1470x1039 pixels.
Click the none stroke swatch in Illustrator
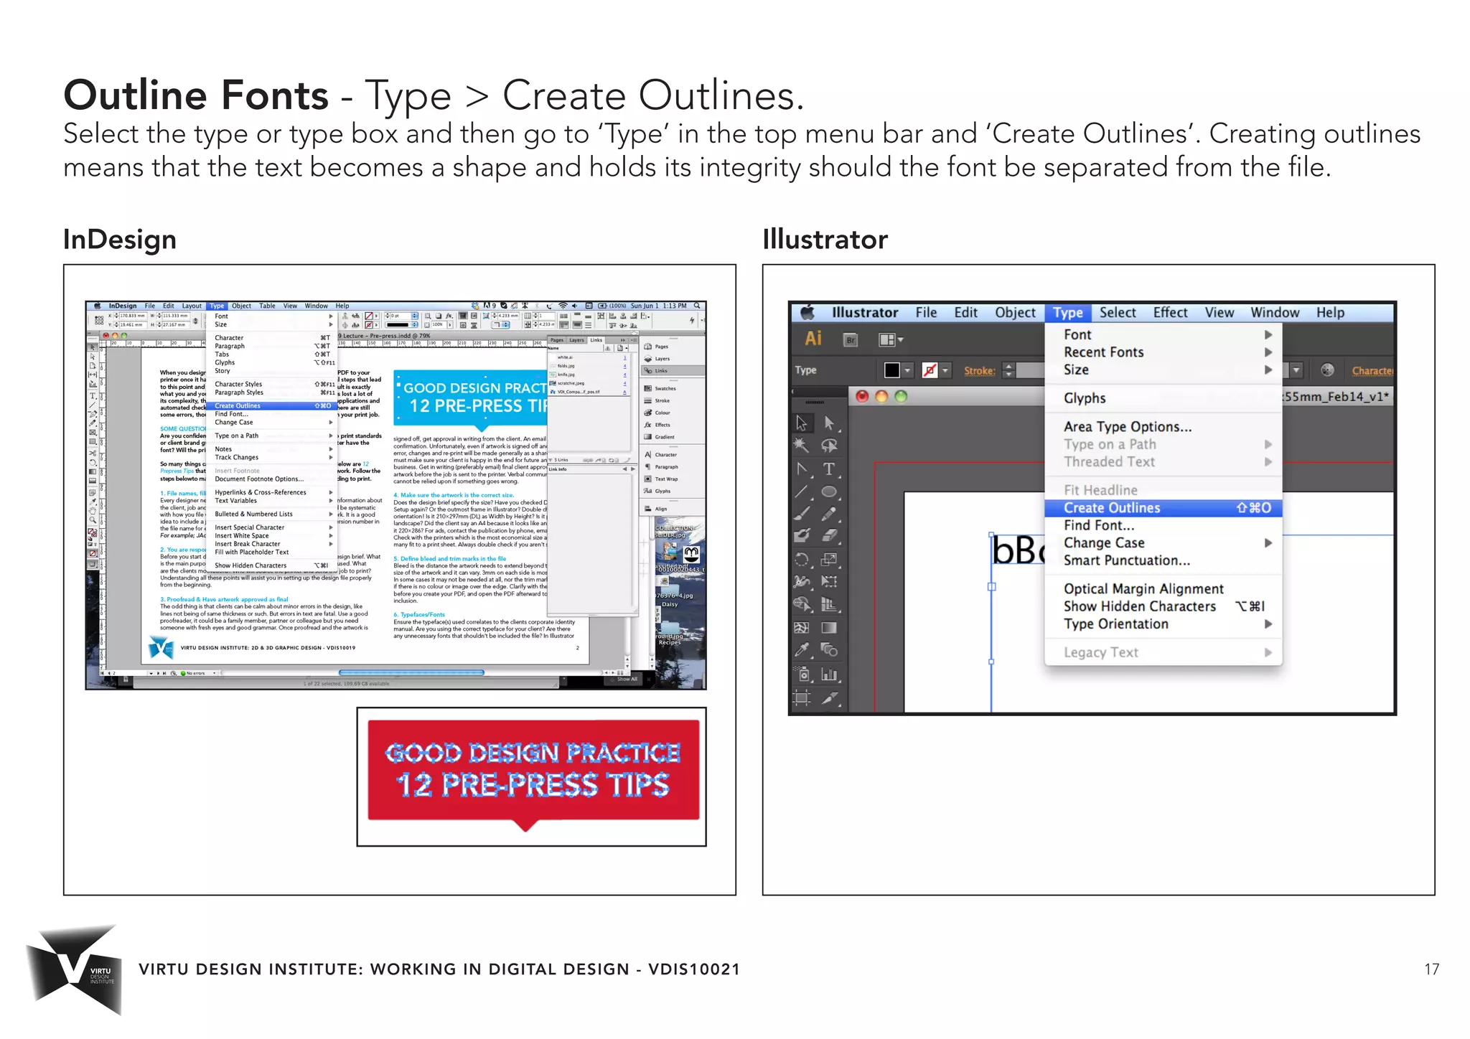(x=930, y=370)
